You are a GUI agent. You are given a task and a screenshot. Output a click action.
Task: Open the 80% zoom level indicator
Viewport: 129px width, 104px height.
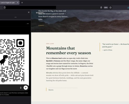click(x=106, y=8)
